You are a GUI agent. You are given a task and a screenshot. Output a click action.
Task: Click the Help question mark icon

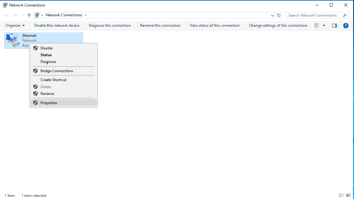(346, 25)
